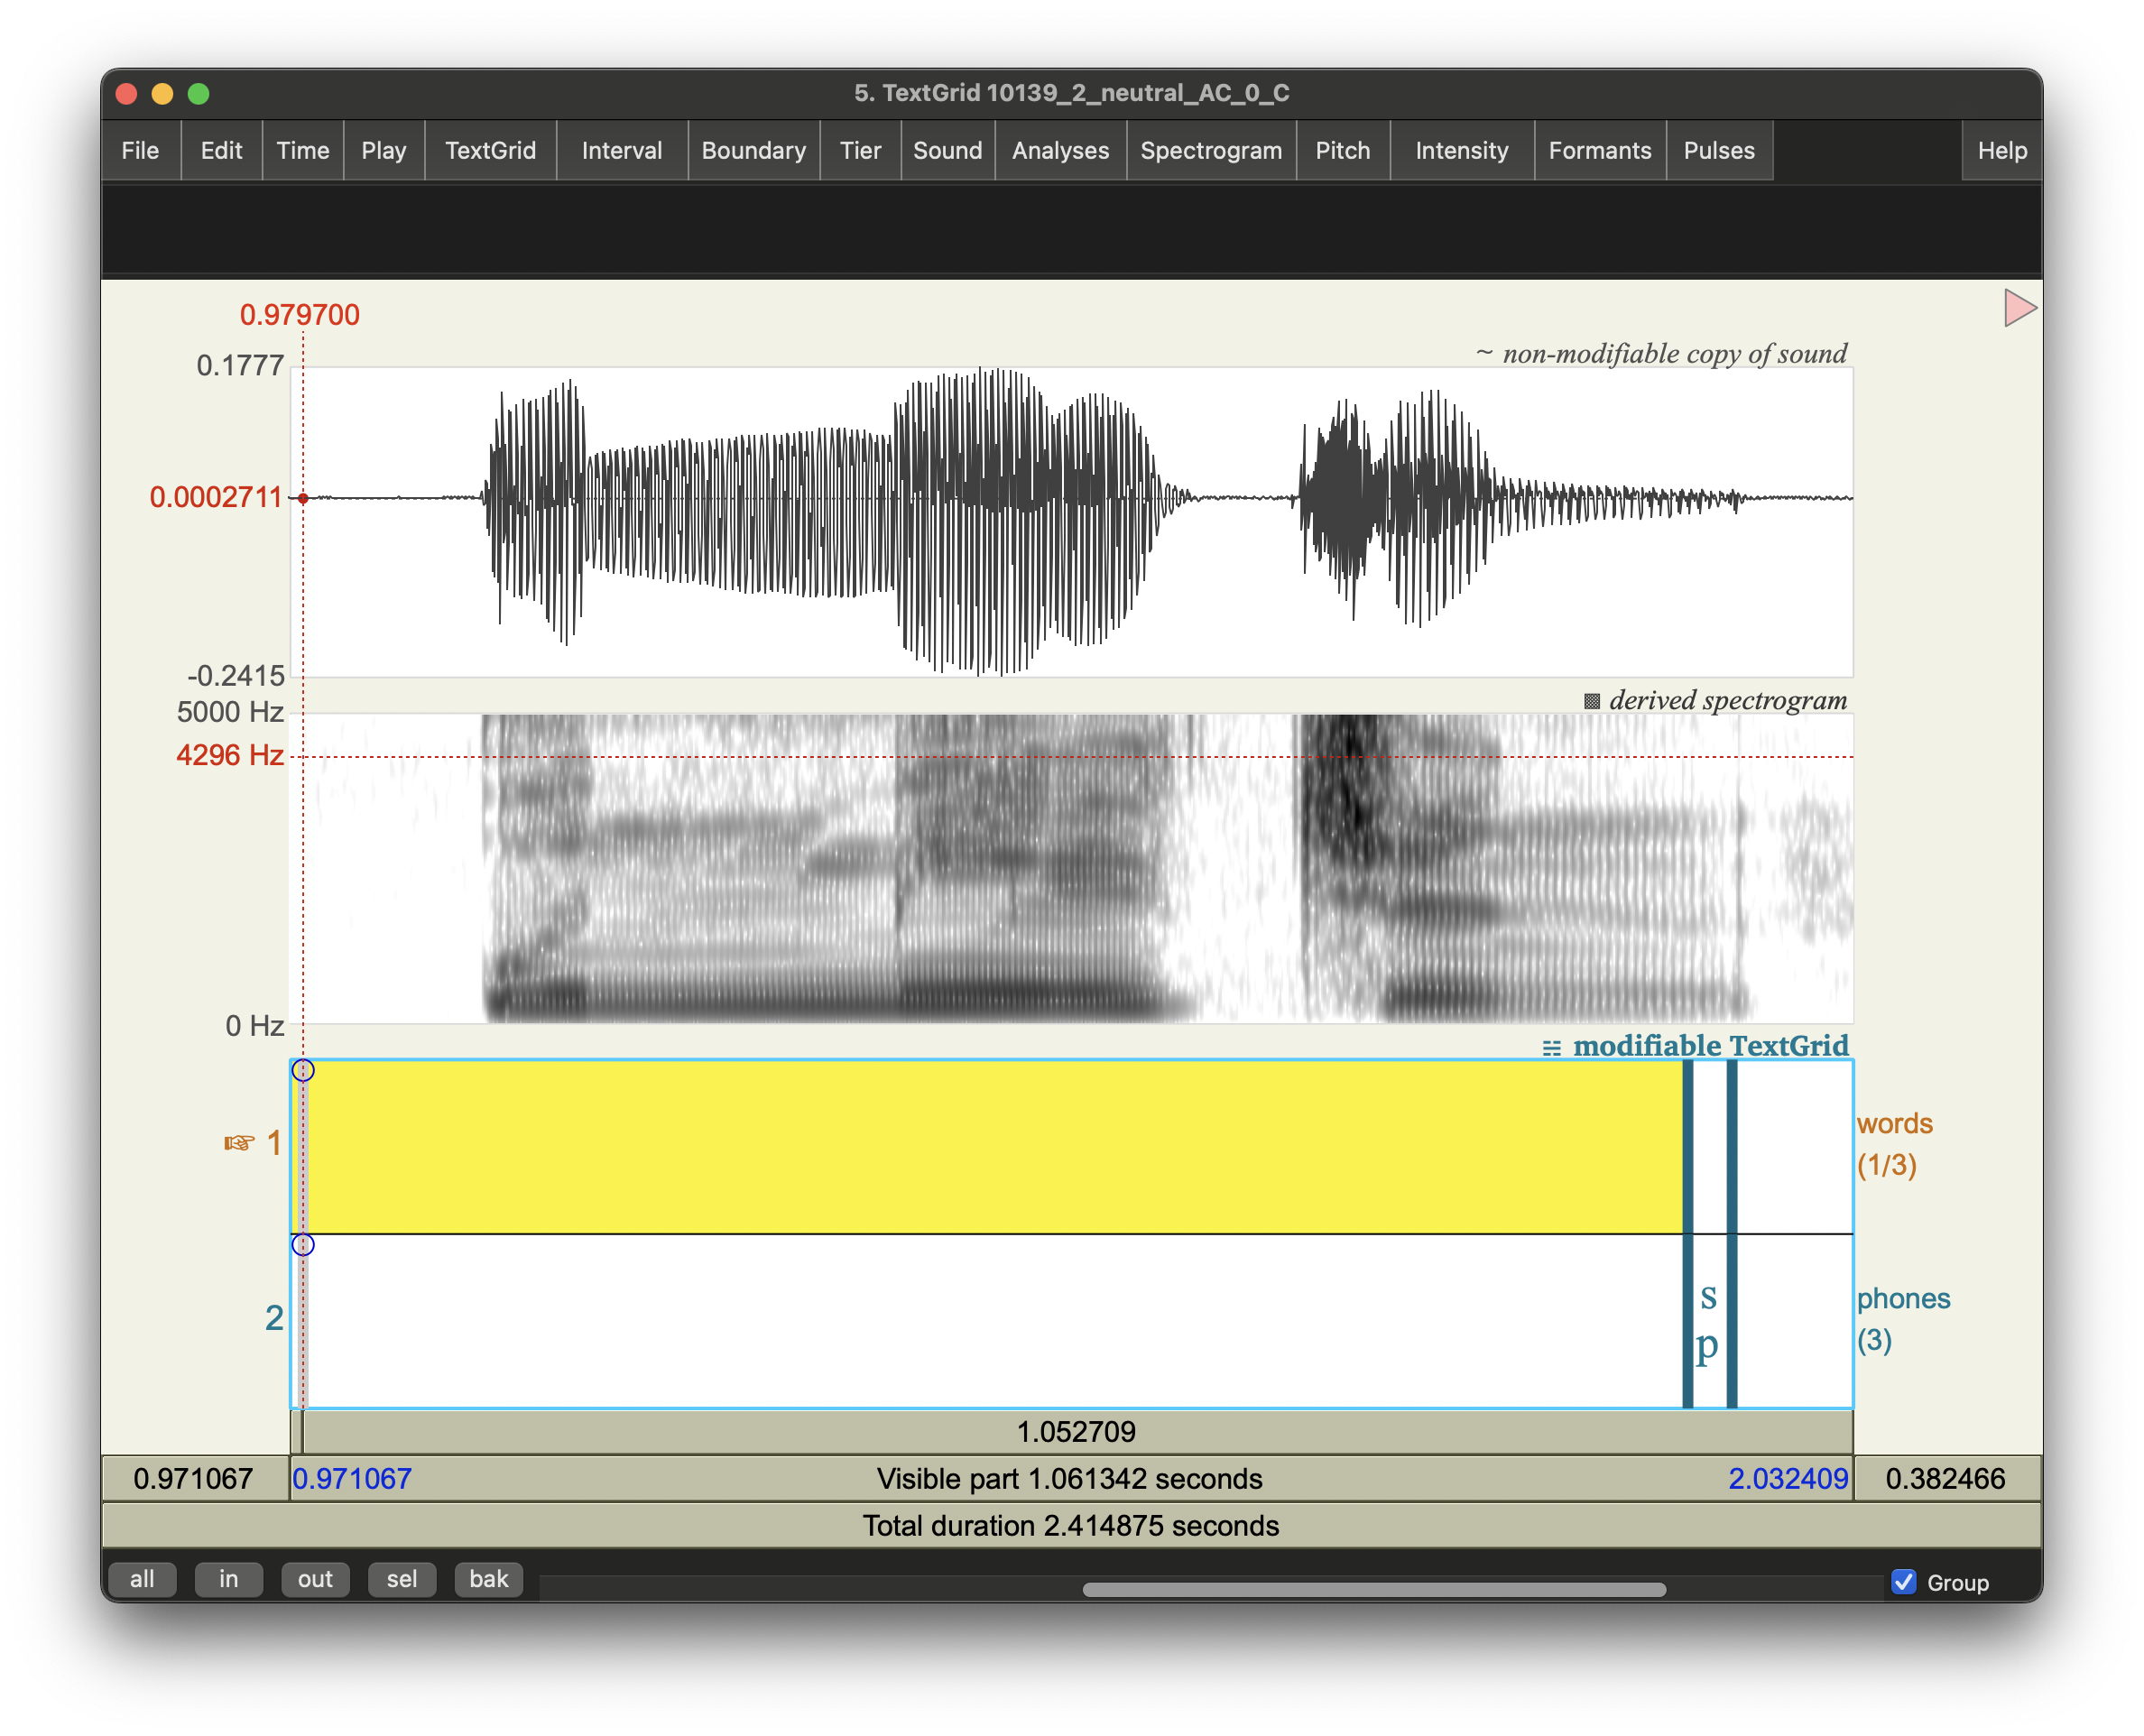This screenshot has width=2144, height=1736.
Task: Click the 'bak' button
Action: click(x=488, y=1579)
